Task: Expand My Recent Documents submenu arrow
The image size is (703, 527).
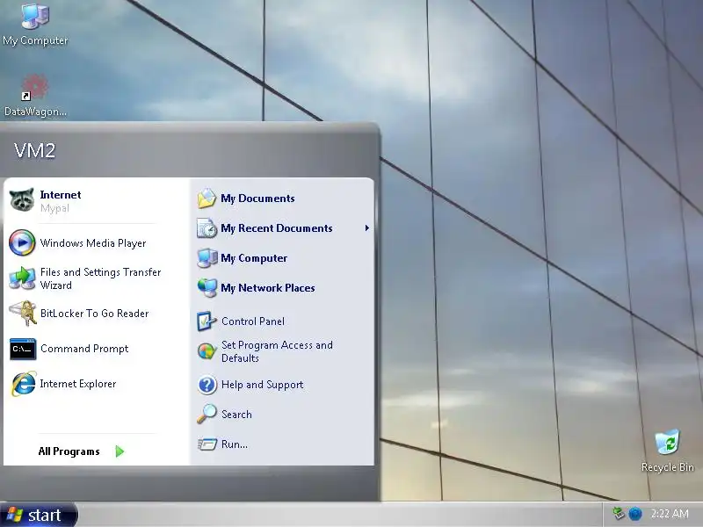Action: 367,228
